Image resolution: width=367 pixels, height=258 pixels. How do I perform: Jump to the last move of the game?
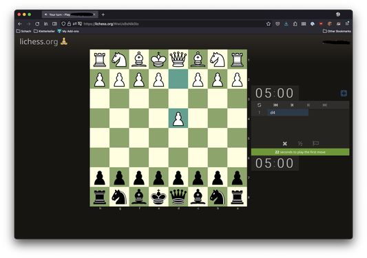(x=324, y=105)
